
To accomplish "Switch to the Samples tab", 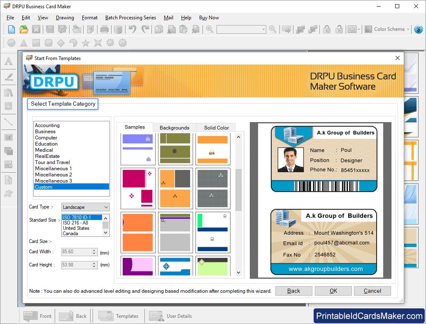I will coord(135,127).
